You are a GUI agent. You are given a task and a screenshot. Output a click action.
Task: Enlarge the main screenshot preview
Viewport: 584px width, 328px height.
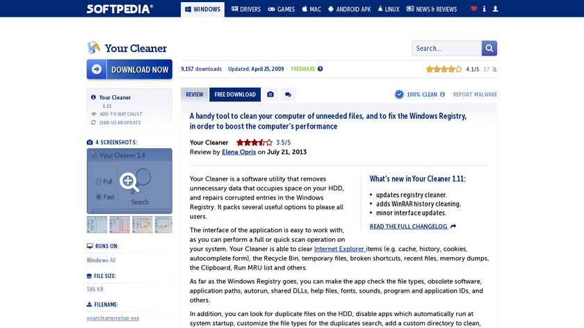click(x=129, y=181)
